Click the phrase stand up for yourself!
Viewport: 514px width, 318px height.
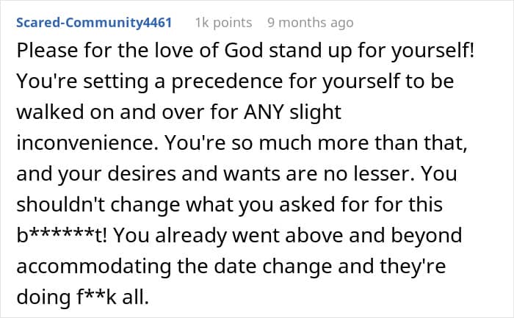click(x=372, y=51)
